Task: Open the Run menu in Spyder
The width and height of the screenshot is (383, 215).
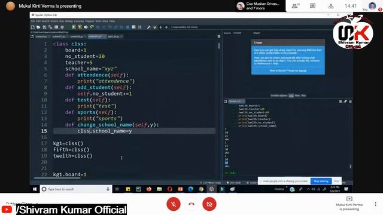Action: point(62,21)
